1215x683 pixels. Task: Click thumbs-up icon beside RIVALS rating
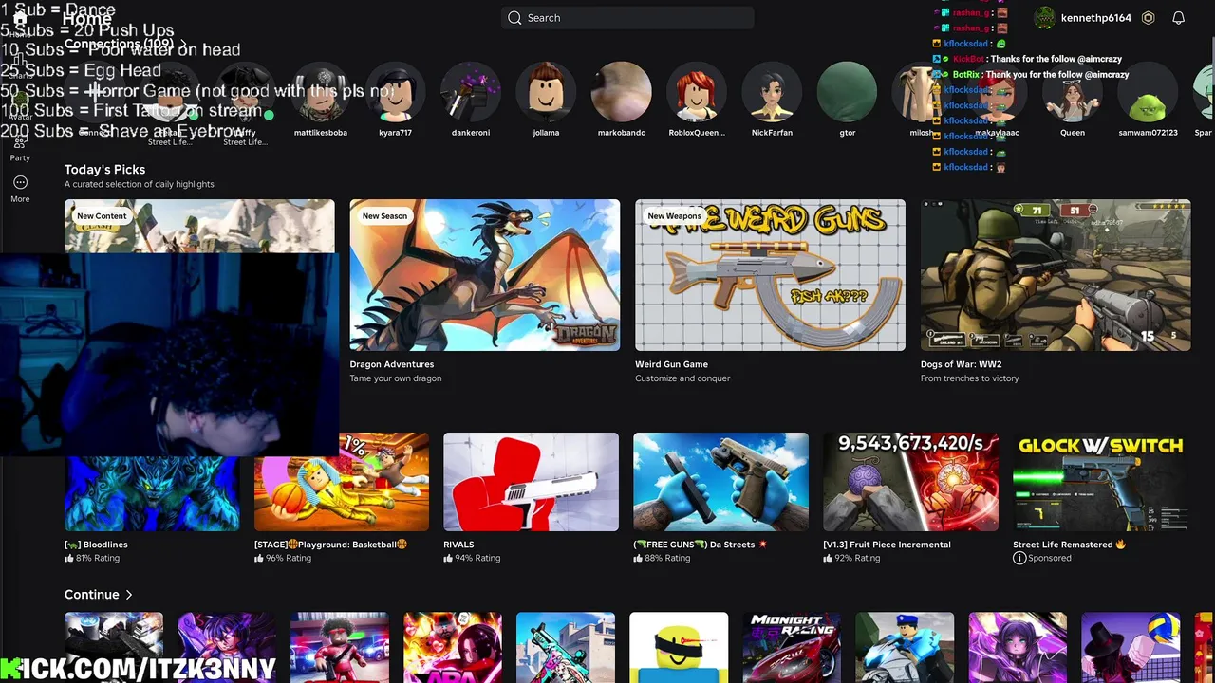(448, 558)
